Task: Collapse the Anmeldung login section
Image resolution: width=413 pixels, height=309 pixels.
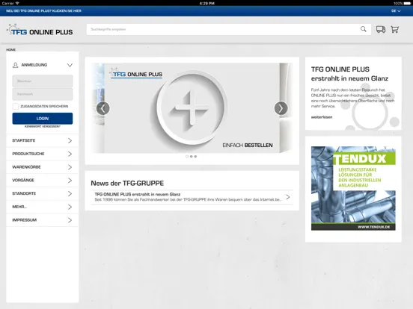Action: point(70,65)
